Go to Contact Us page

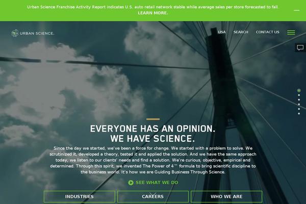(267, 32)
